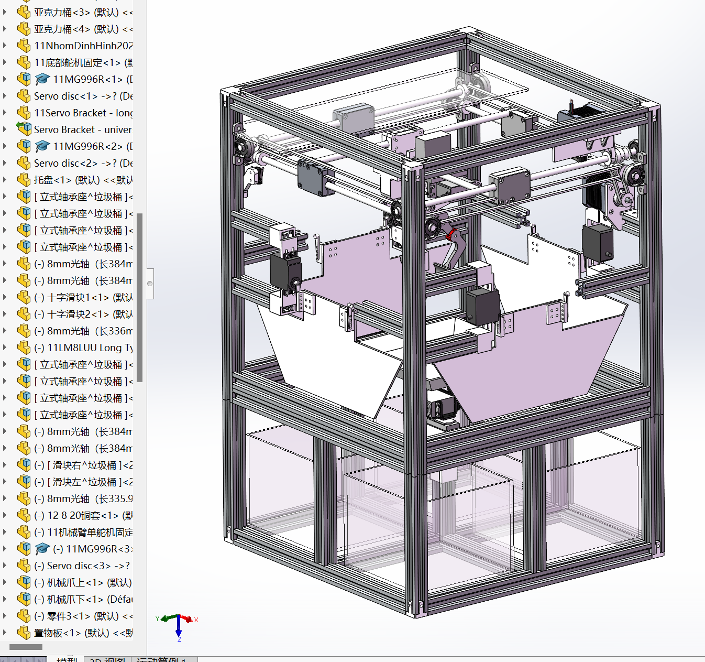Expand the 置物板<1> tree node
The height and width of the screenshot is (662, 705).
point(5,633)
